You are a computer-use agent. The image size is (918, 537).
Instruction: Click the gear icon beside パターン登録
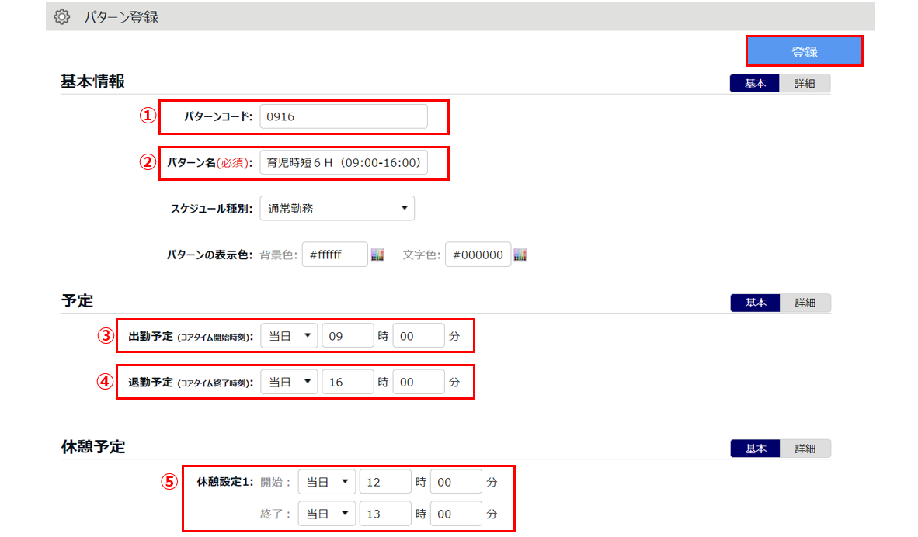[x=61, y=16]
